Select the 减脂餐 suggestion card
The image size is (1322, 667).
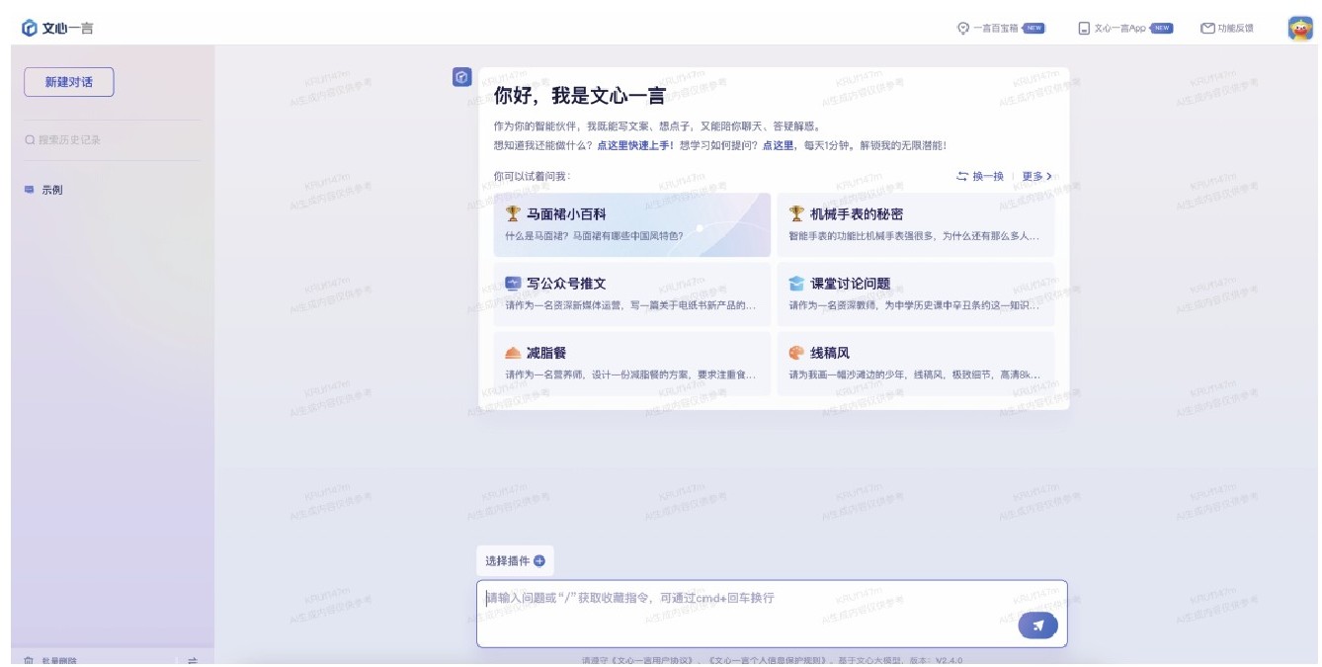point(632,364)
